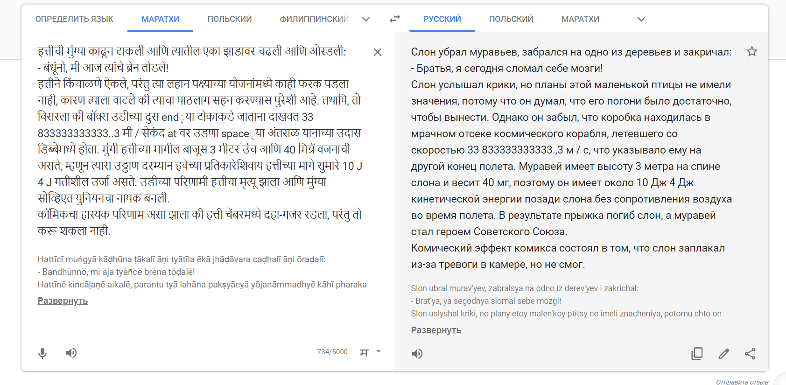Viewport: 786px width, 385px height.
Task: Click the 734/5000 character counter
Action: click(332, 352)
